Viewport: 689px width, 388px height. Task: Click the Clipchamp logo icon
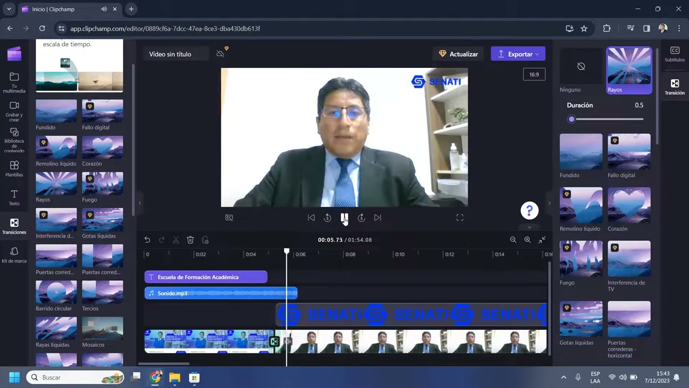pos(15,53)
